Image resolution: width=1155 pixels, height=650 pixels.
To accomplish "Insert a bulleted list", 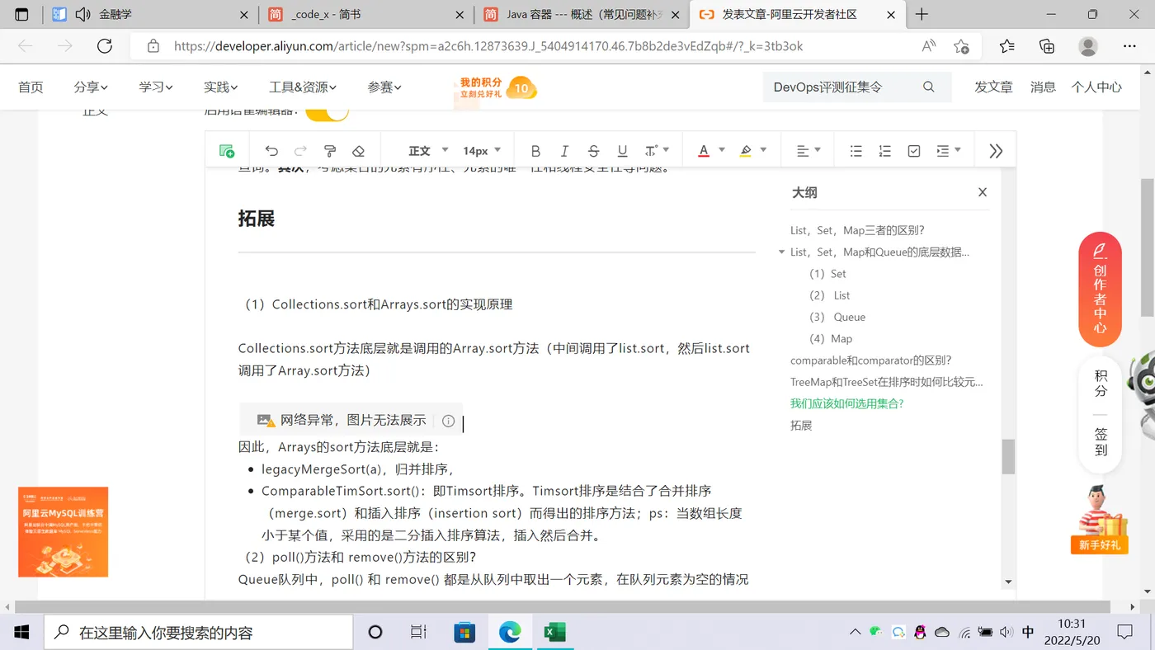I will coord(856,151).
